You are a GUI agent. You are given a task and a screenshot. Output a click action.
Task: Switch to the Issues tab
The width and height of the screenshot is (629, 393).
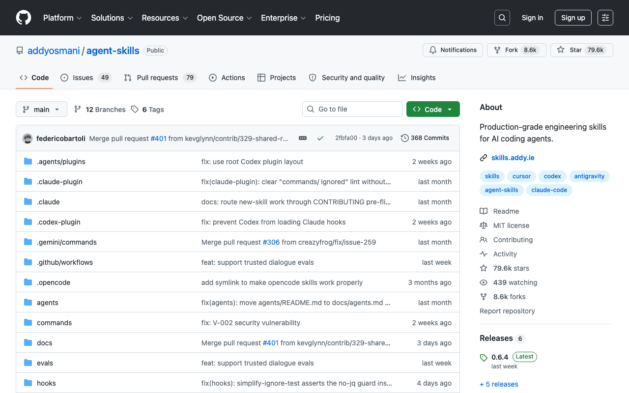86,78
